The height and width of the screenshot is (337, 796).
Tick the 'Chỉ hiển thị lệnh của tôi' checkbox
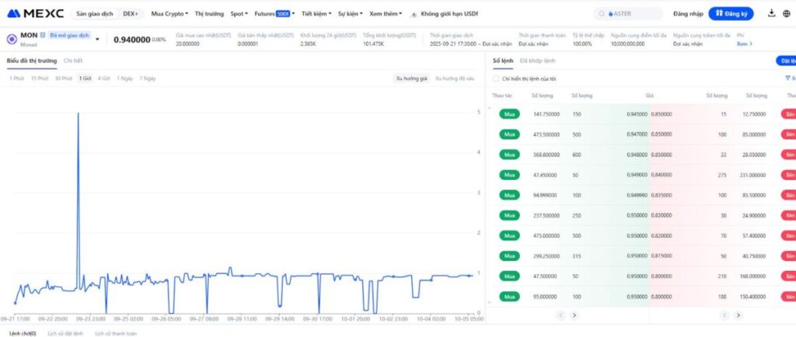click(x=497, y=78)
